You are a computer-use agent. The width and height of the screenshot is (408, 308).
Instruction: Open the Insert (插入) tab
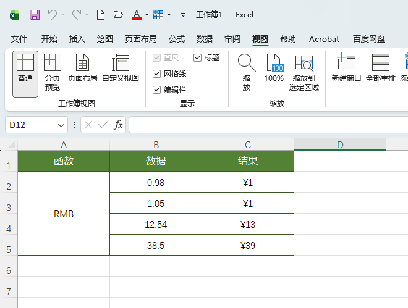tap(77, 39)
